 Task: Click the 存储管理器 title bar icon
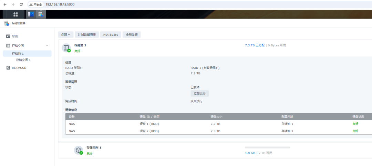[x=7, y=23]
